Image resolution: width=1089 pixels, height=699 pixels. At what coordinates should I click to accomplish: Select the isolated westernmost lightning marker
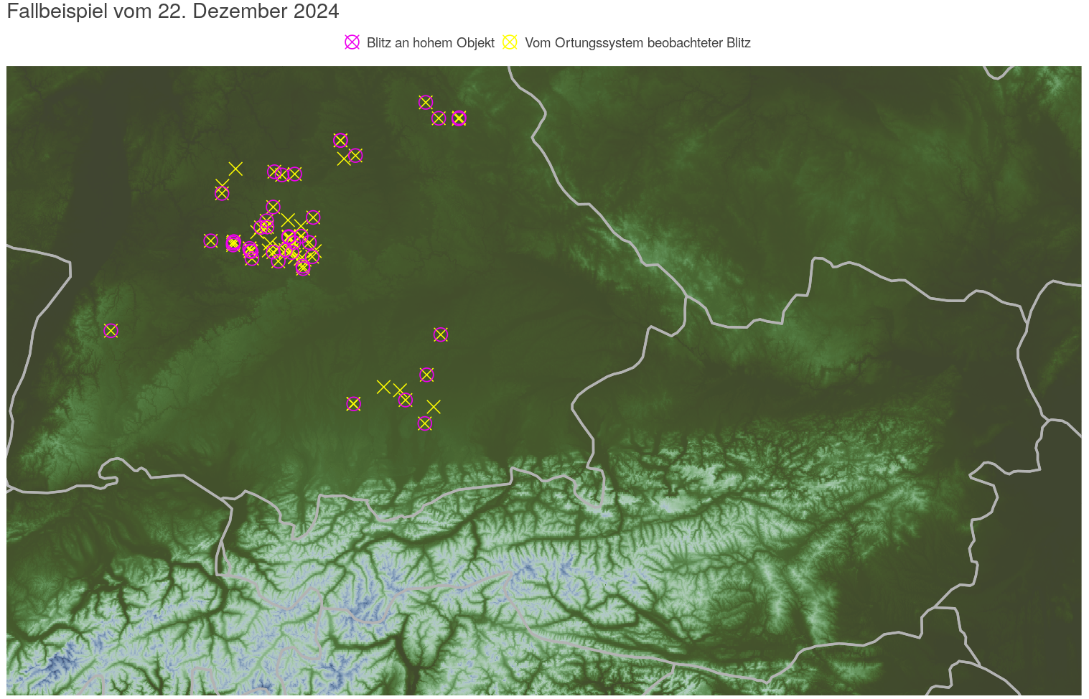click(111, 331)
